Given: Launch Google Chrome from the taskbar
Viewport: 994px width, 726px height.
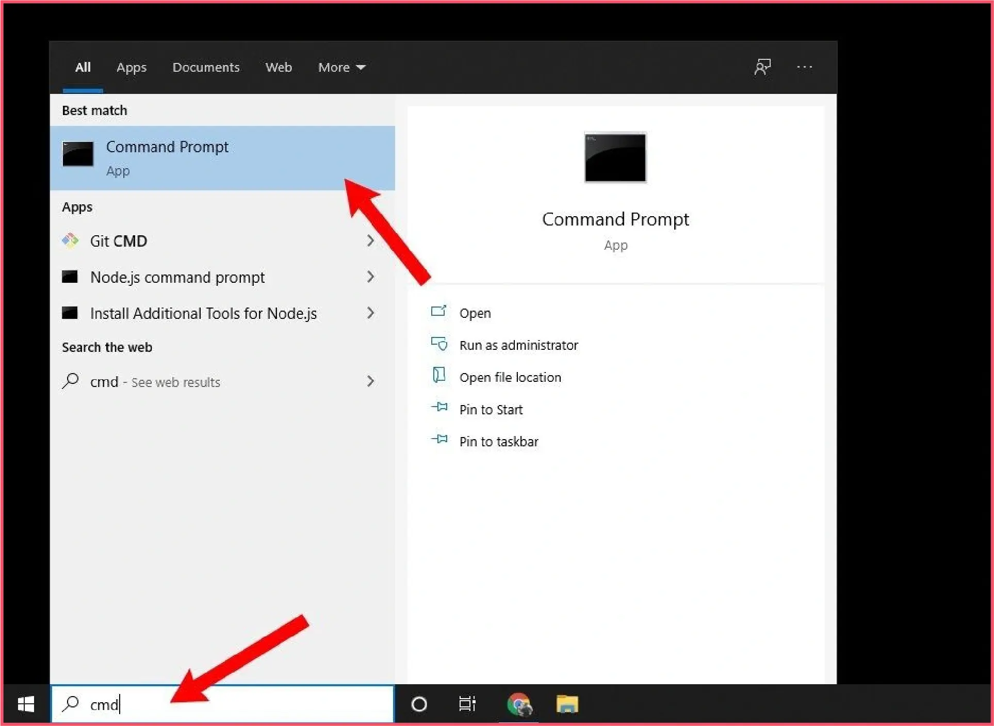Looking at the screenshot, I should pyautogui.click(x=519, y=703).
